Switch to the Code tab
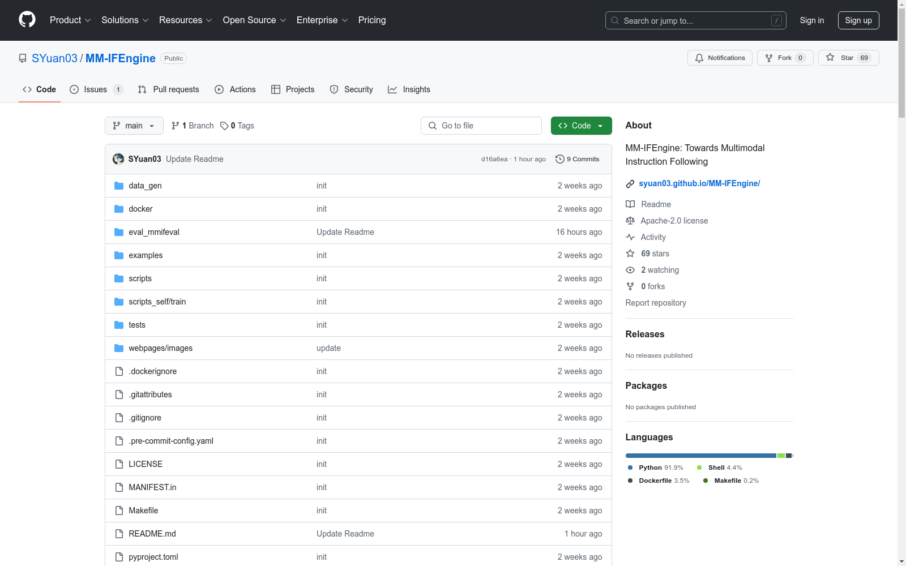 click(40, 89)
